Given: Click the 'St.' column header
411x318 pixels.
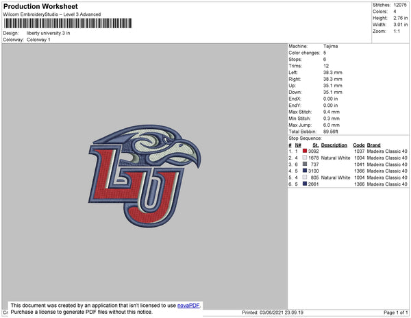Looking at the screenshot, I should 315,145.
